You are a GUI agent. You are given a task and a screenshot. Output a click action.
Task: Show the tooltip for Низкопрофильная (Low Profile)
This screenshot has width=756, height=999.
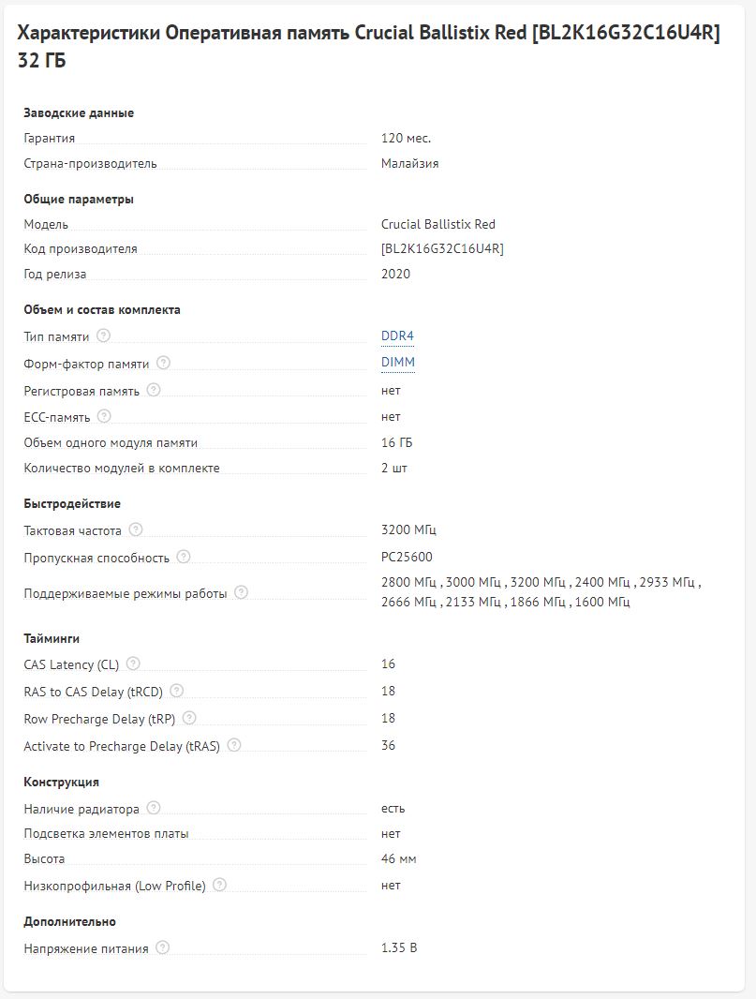(x=219, y=885)
